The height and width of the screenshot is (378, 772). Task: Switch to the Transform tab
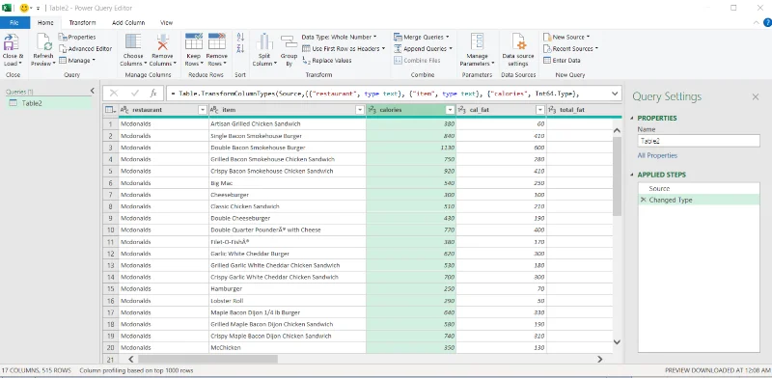point(82,22)
